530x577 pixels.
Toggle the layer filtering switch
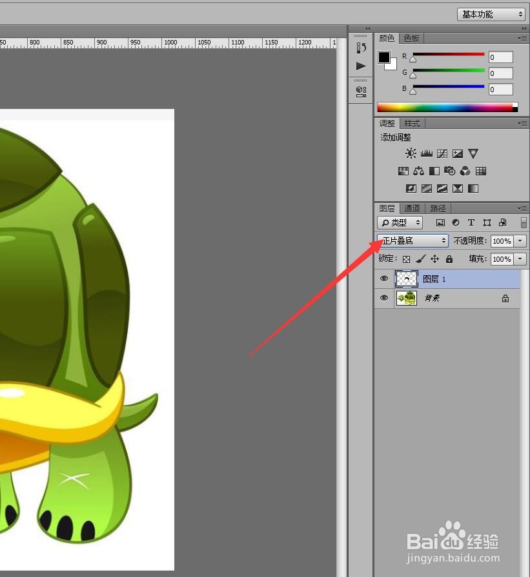pyautogui.click(x=524, y=222)
